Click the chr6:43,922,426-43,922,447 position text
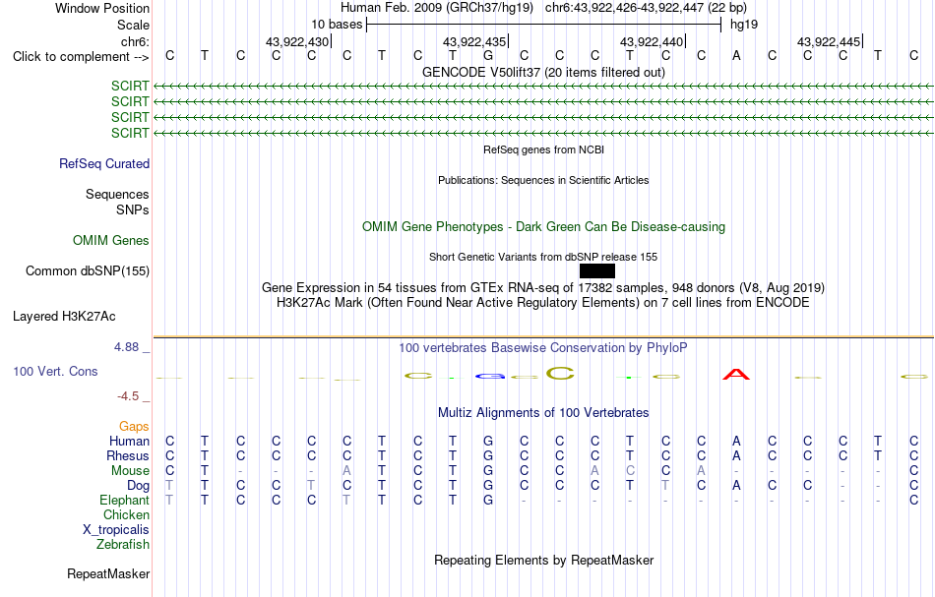935x597 pixels. coord(646,8)
